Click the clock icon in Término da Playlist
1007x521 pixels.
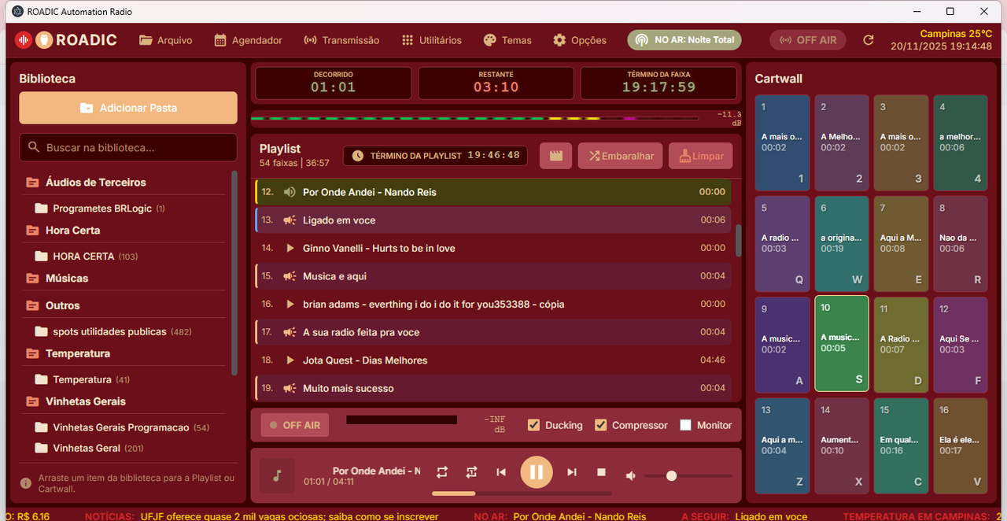(358, 156)
